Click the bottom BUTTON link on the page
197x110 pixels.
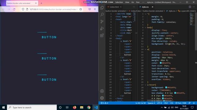point(49,79)
